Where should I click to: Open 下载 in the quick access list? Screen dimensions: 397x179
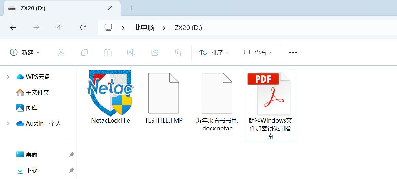[x=32, y=170]
